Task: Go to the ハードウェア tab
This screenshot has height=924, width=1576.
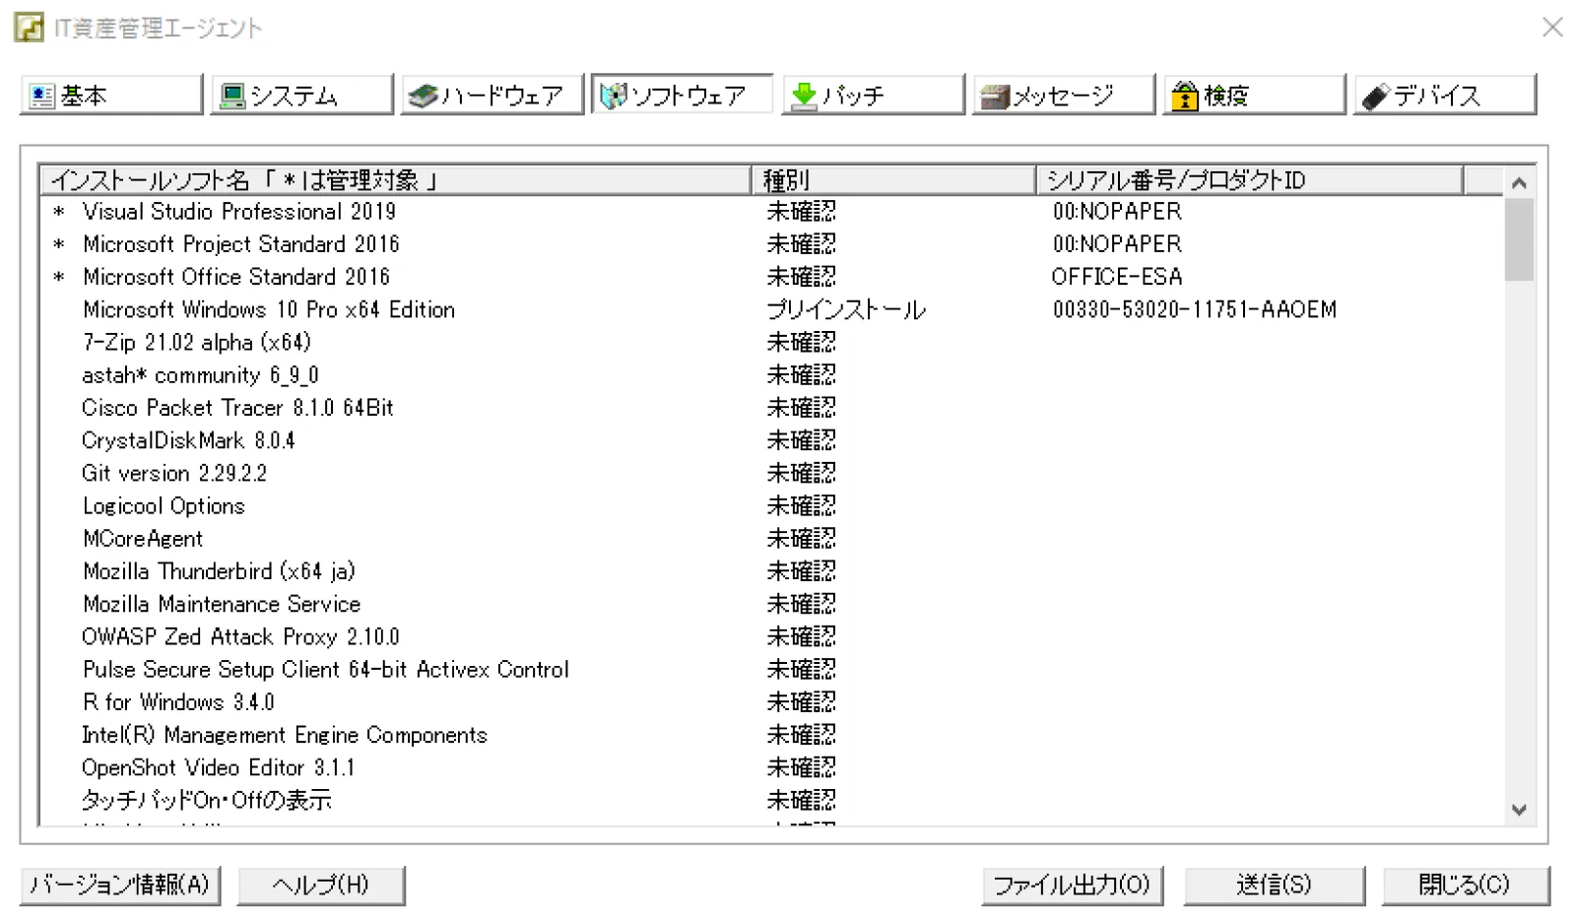Action: [492, 95]
